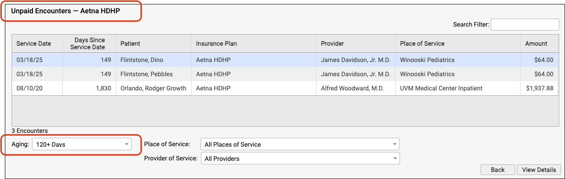Sort by the Service Date column header
This screenshot has width=565, height=179.
pyautogui.click(x=37, y=43)
